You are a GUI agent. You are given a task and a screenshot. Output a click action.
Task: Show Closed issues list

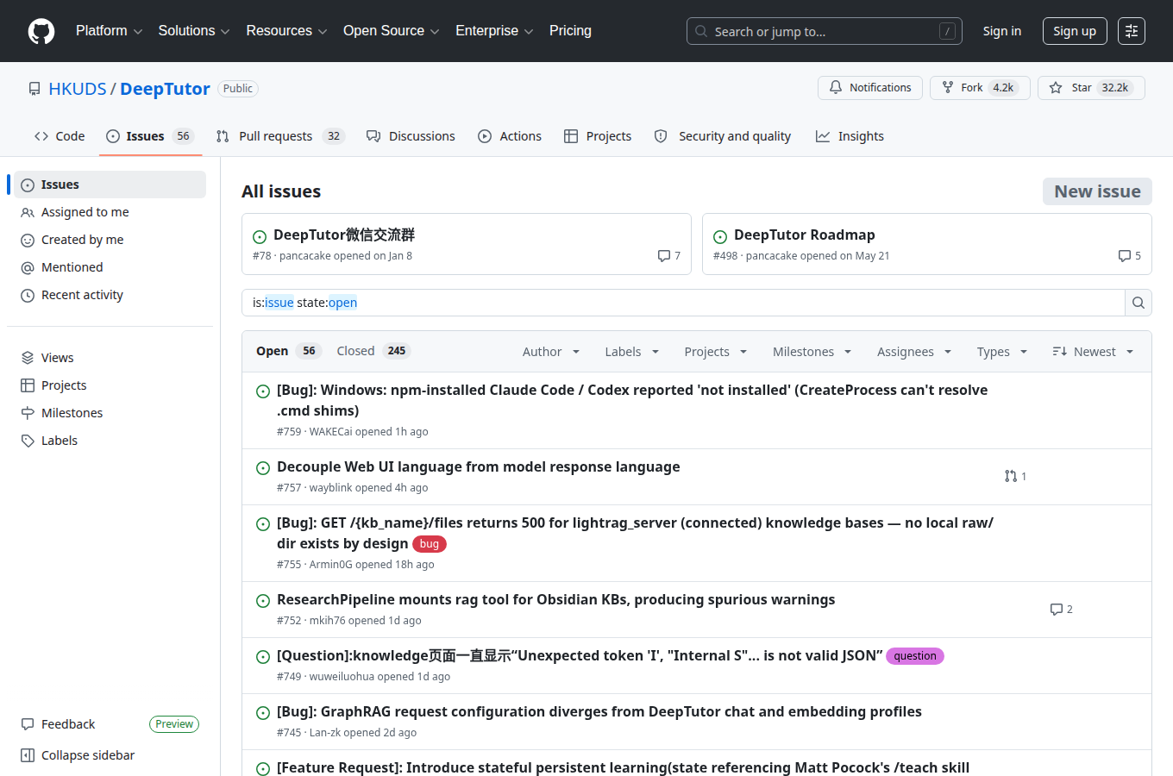click(x=373, y=351)
